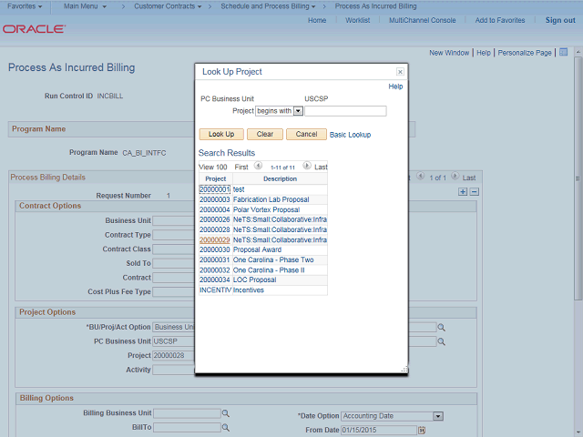Click Help link in Look Up dialog
The width and height of the screenshot is (583, 437).
[395, 86]
